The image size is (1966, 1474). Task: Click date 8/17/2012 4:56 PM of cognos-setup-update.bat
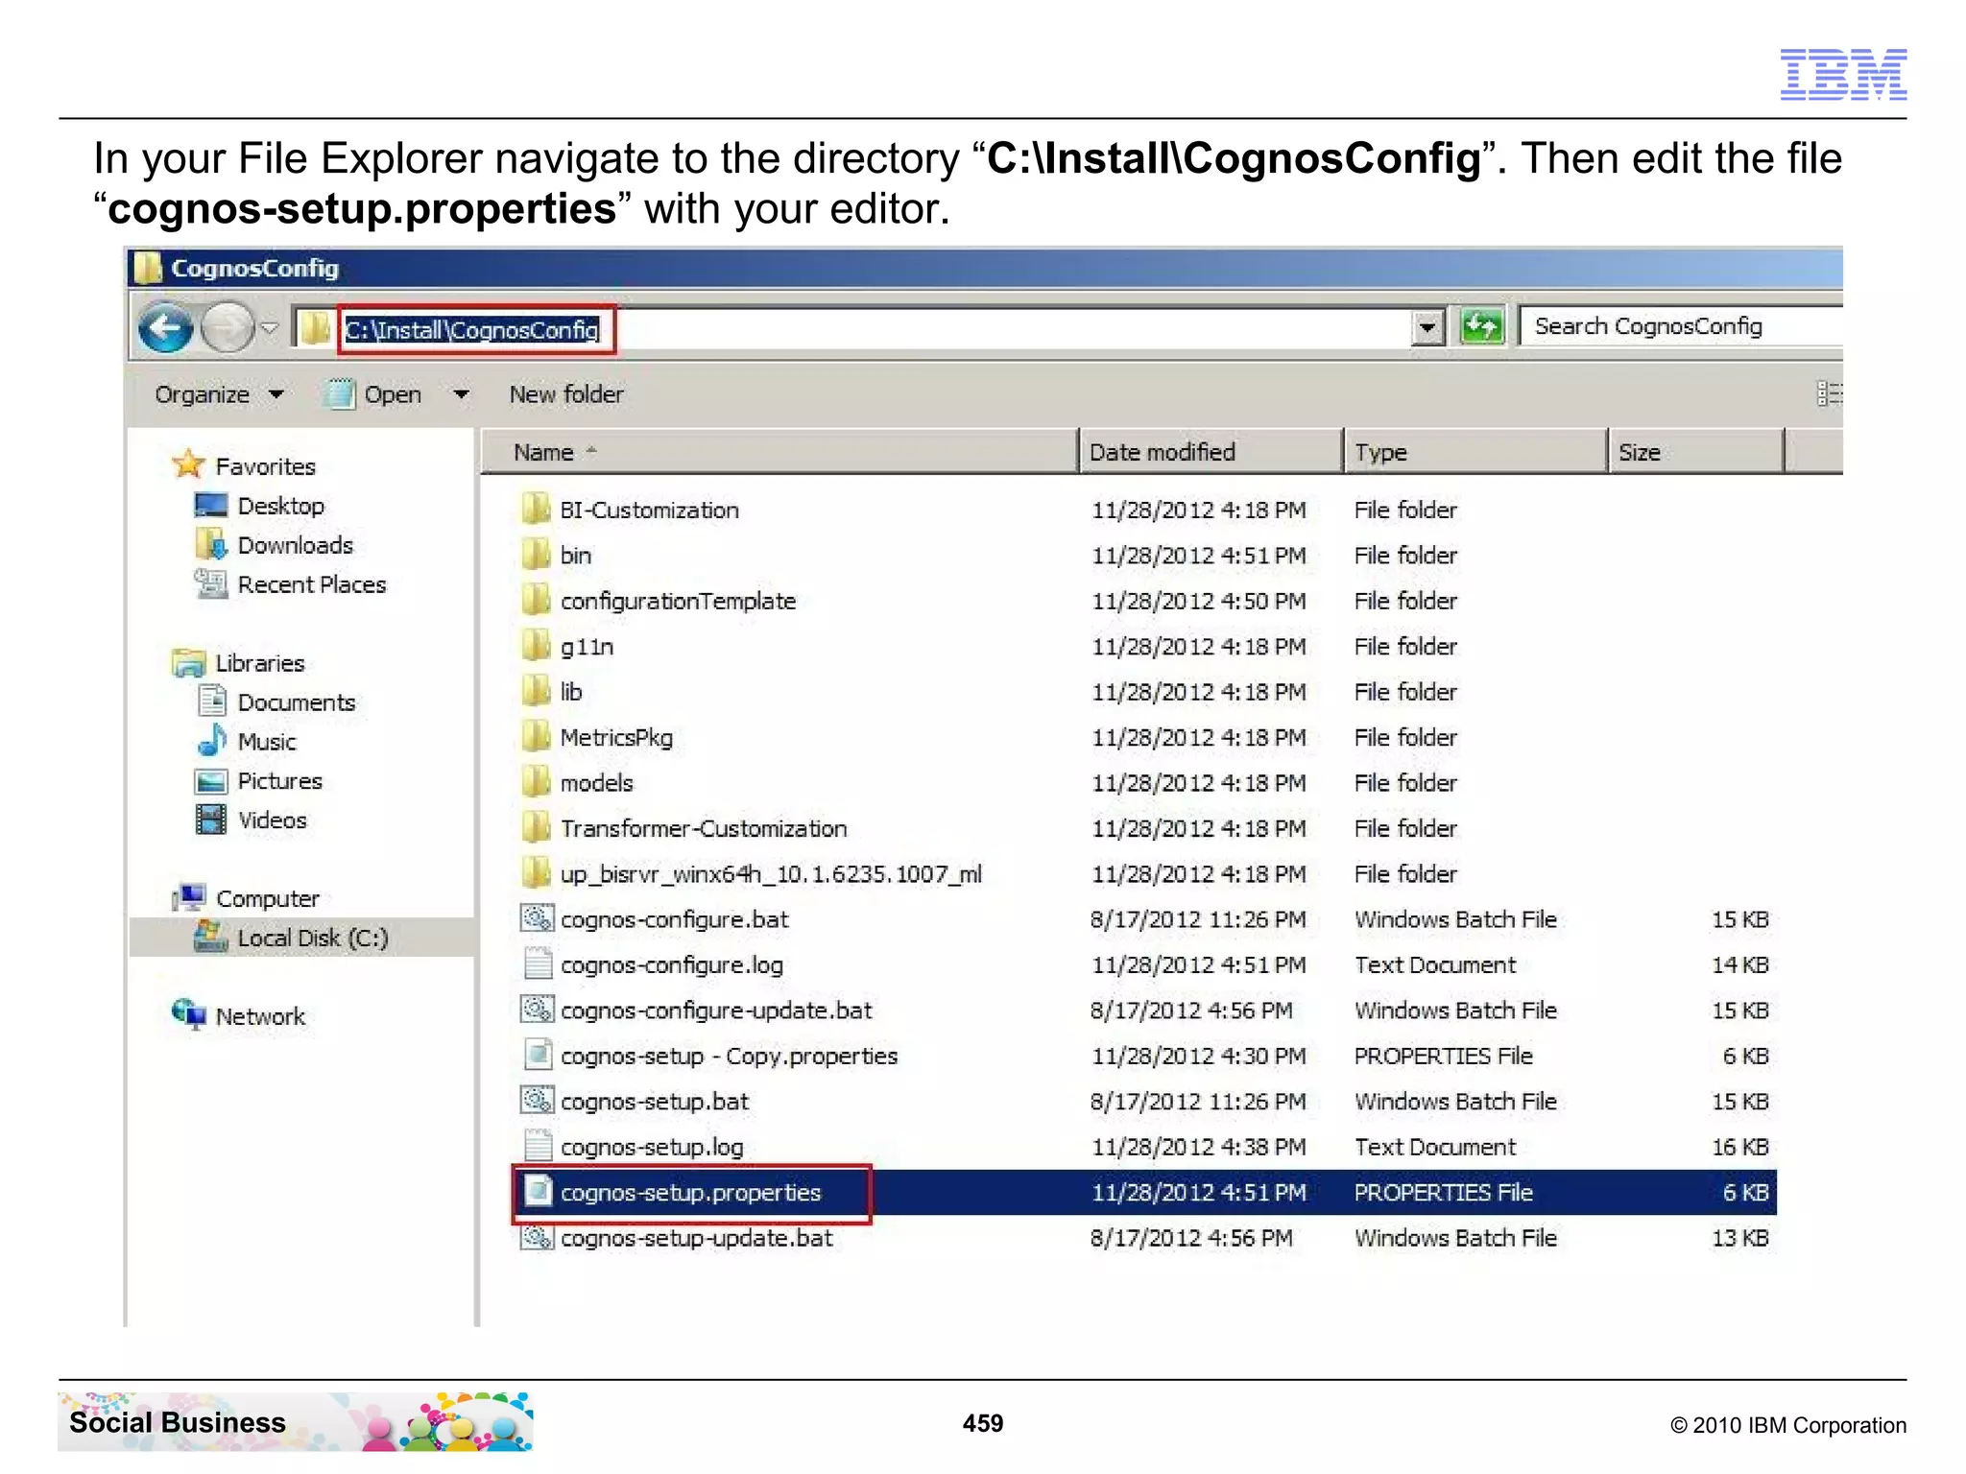[1191, 1238]
